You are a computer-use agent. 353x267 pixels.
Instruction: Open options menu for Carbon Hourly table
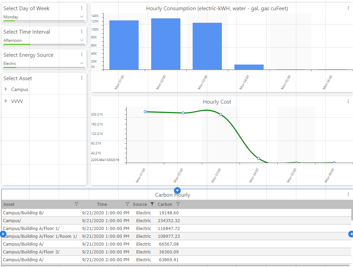348,194
